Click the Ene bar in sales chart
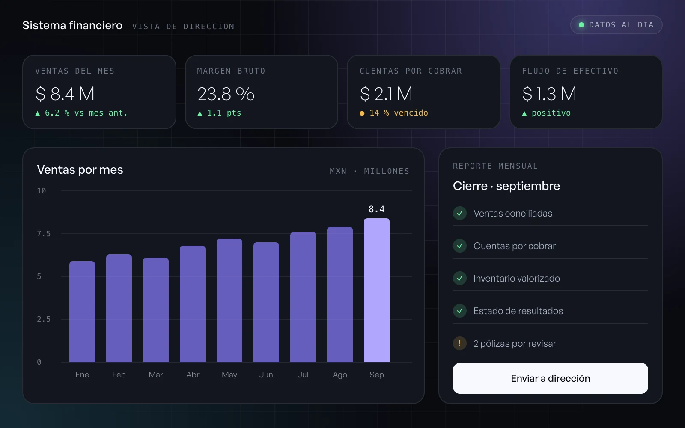 tap(82, 312)
